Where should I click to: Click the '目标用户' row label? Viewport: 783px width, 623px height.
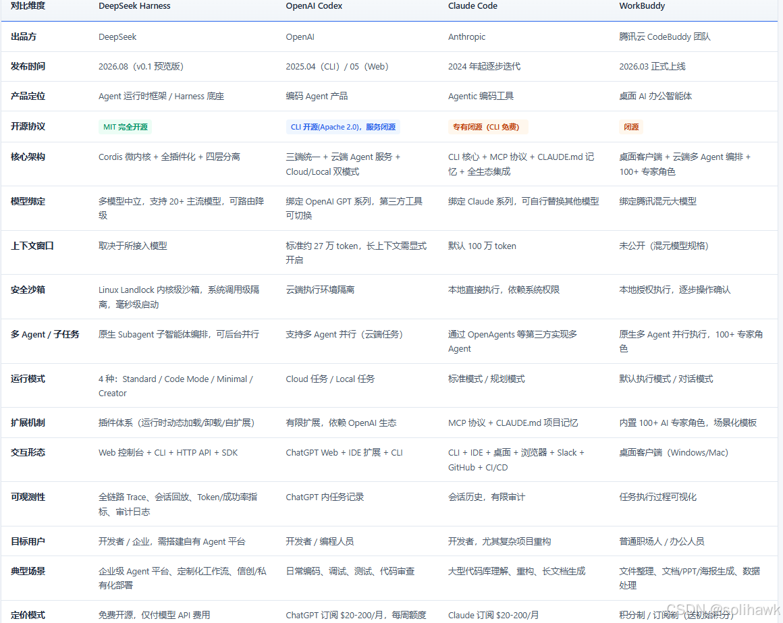point(28,541)
